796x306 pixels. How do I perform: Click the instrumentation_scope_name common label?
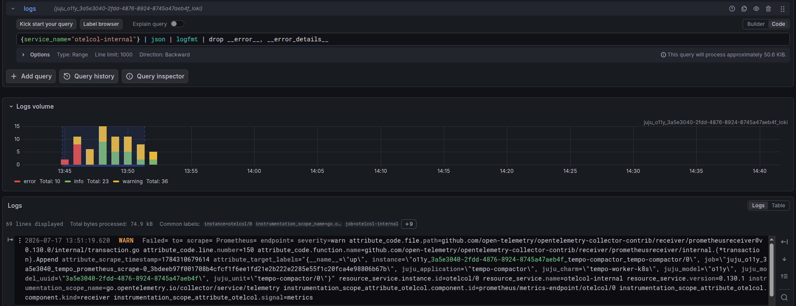[299, 224]
